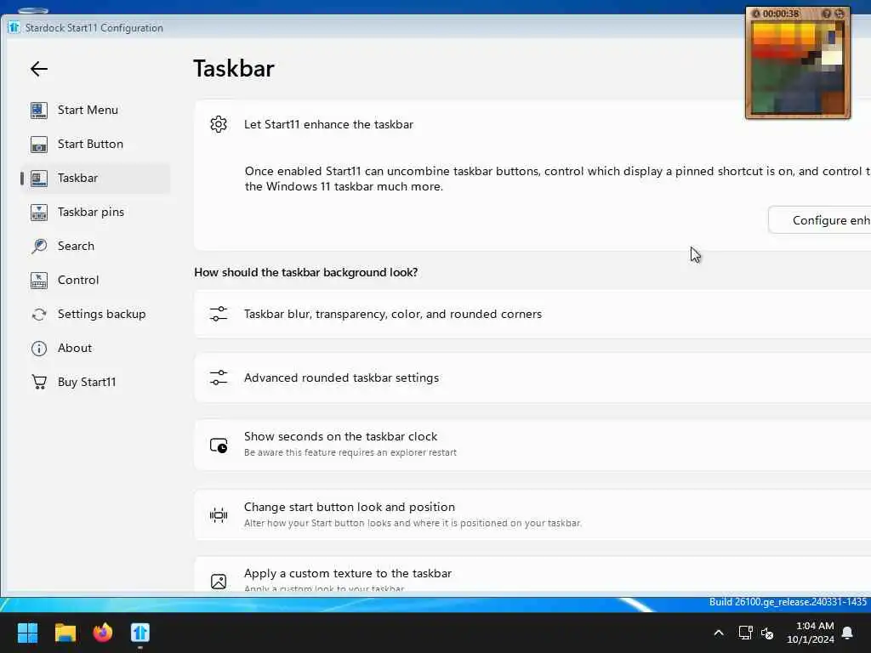Launch Firefox from the taskbar

(x=103, y=633)
